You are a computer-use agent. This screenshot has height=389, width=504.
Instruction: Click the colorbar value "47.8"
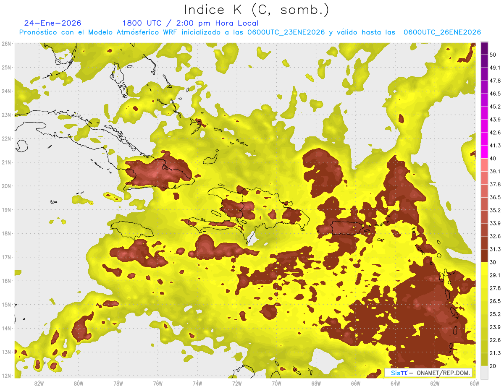tap(495, 81)
